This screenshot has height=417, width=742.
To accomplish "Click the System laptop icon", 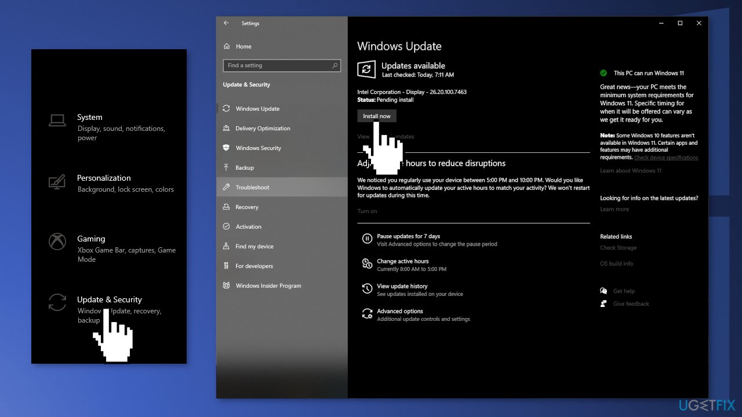I will 57,120.
